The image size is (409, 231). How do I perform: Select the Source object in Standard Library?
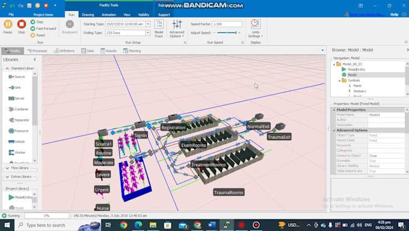click(17, 77)
